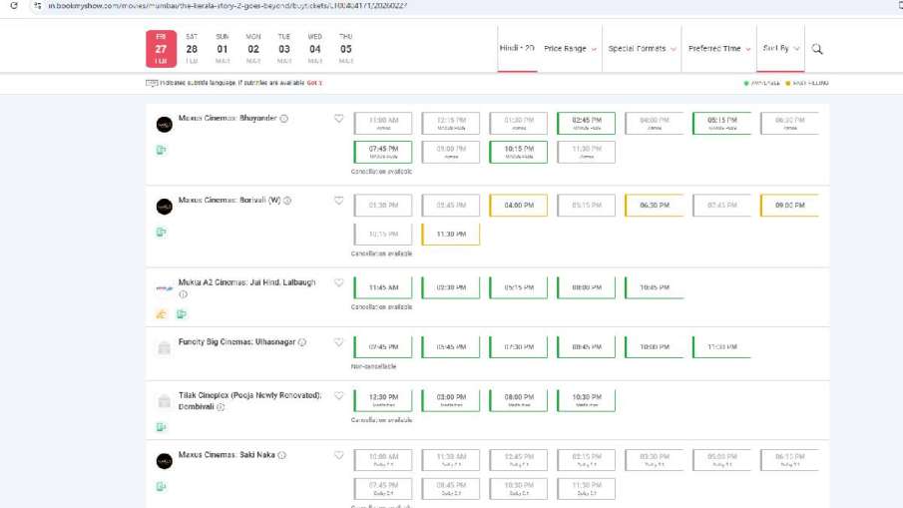This screenshot has height=508, width=903.
Task: Expand the Price Range filter
Action: 570,49
